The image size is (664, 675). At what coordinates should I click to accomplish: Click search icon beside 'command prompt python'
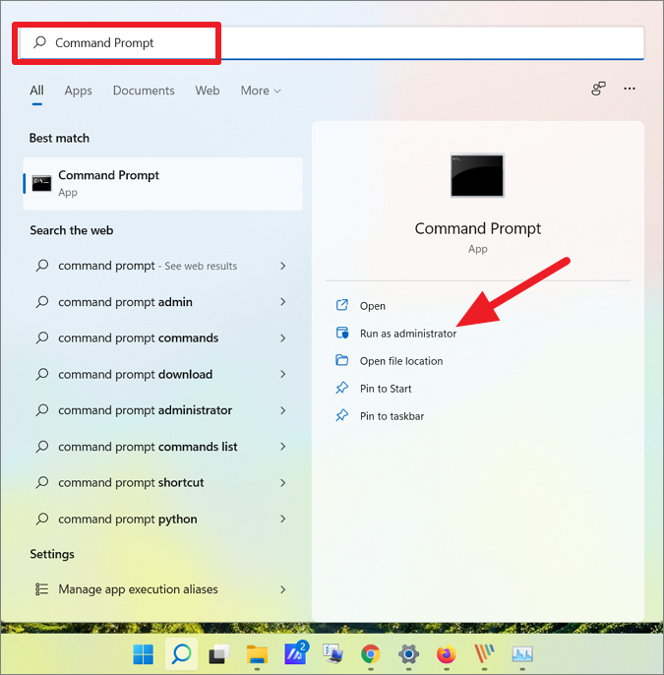[41, 519]
